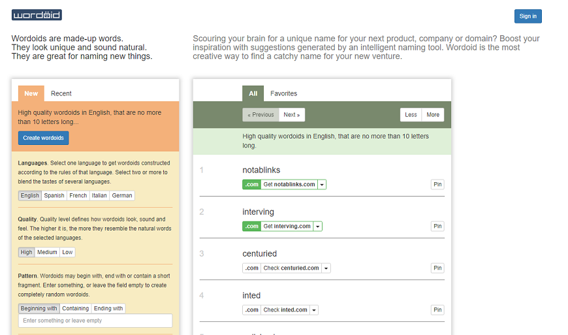This screenshot has width=568, height=335.
Task: Pin the centuried wordoid
Action: [437, 268]
